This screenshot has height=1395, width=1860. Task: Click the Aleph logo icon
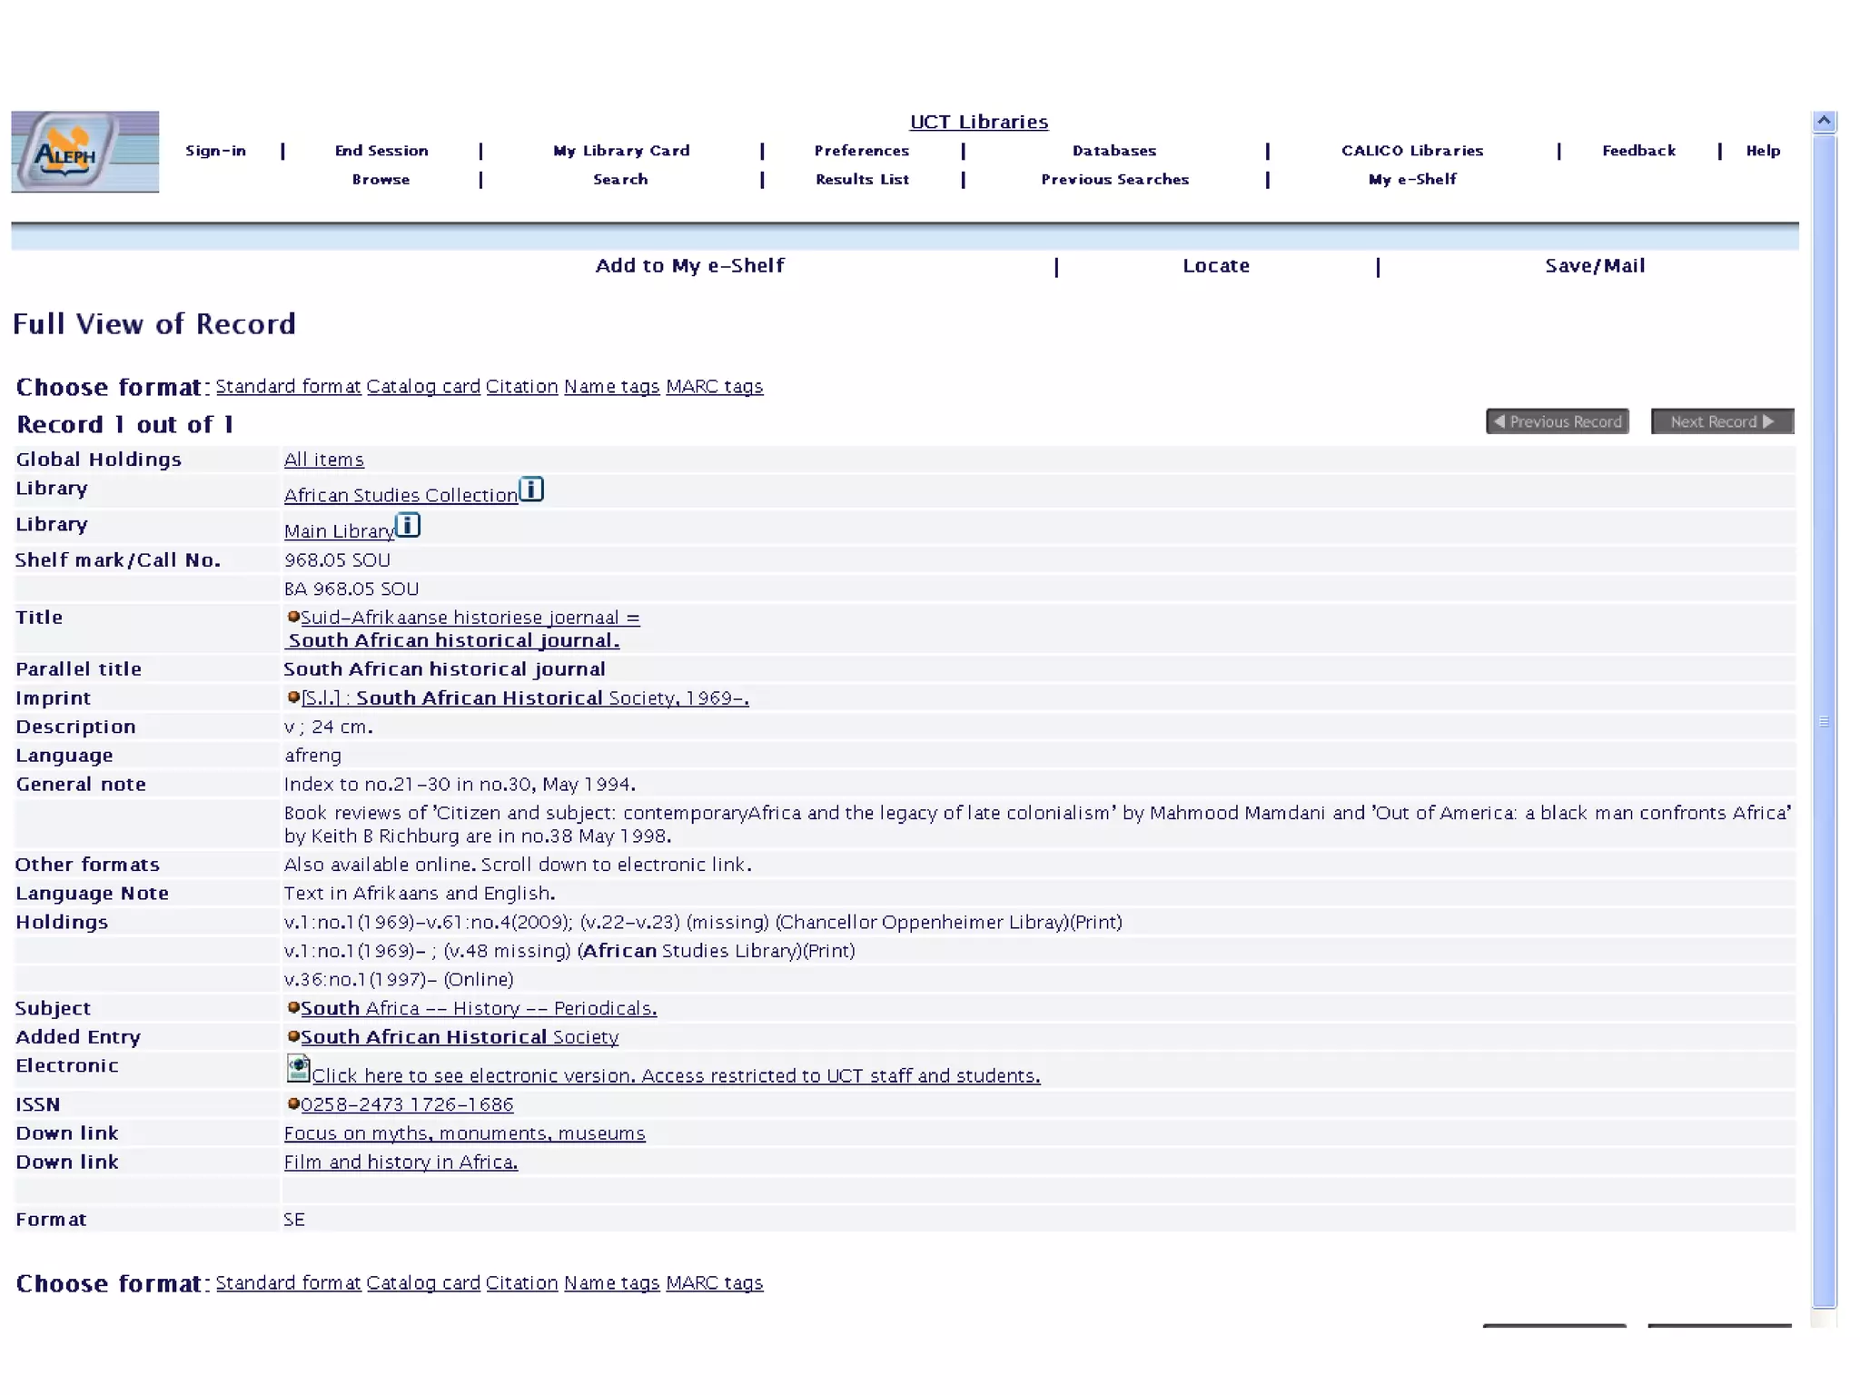point(84,152)
